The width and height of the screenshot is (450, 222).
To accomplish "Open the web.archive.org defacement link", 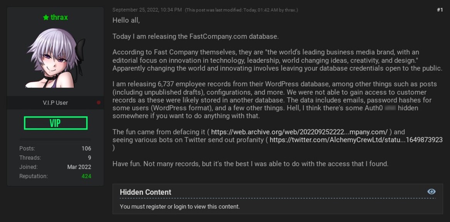I will pos(299,132).
